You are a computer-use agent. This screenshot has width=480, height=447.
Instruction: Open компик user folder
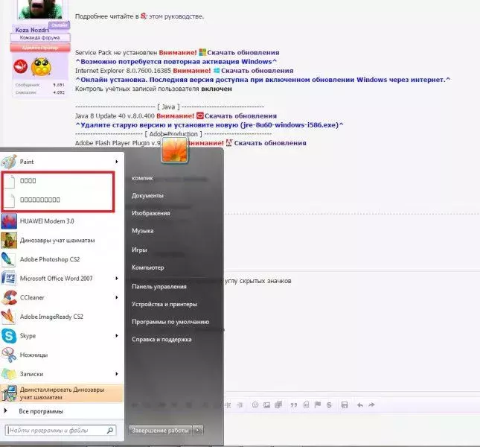tap(142, 178)
